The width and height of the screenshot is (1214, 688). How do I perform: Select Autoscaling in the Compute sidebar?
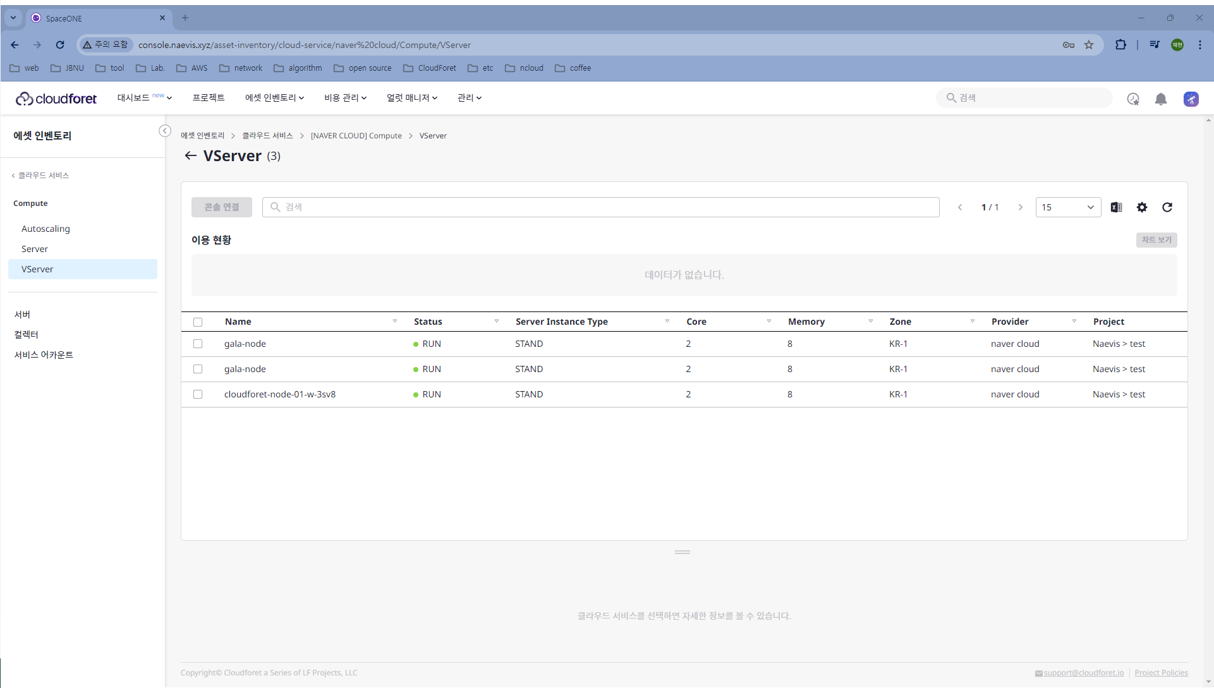46,229
